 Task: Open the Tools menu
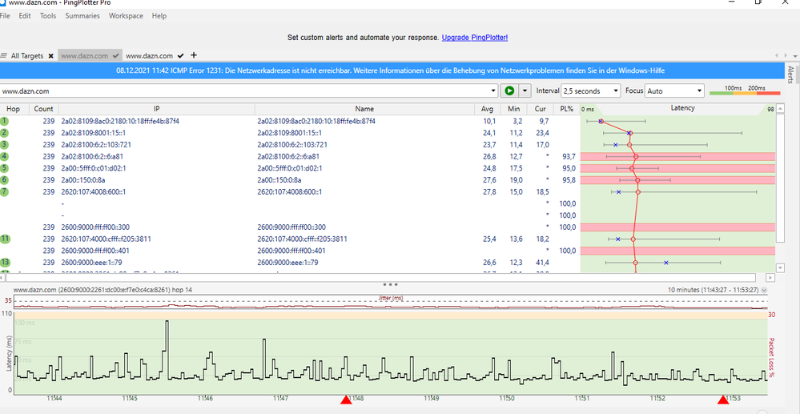pos(48,16)
